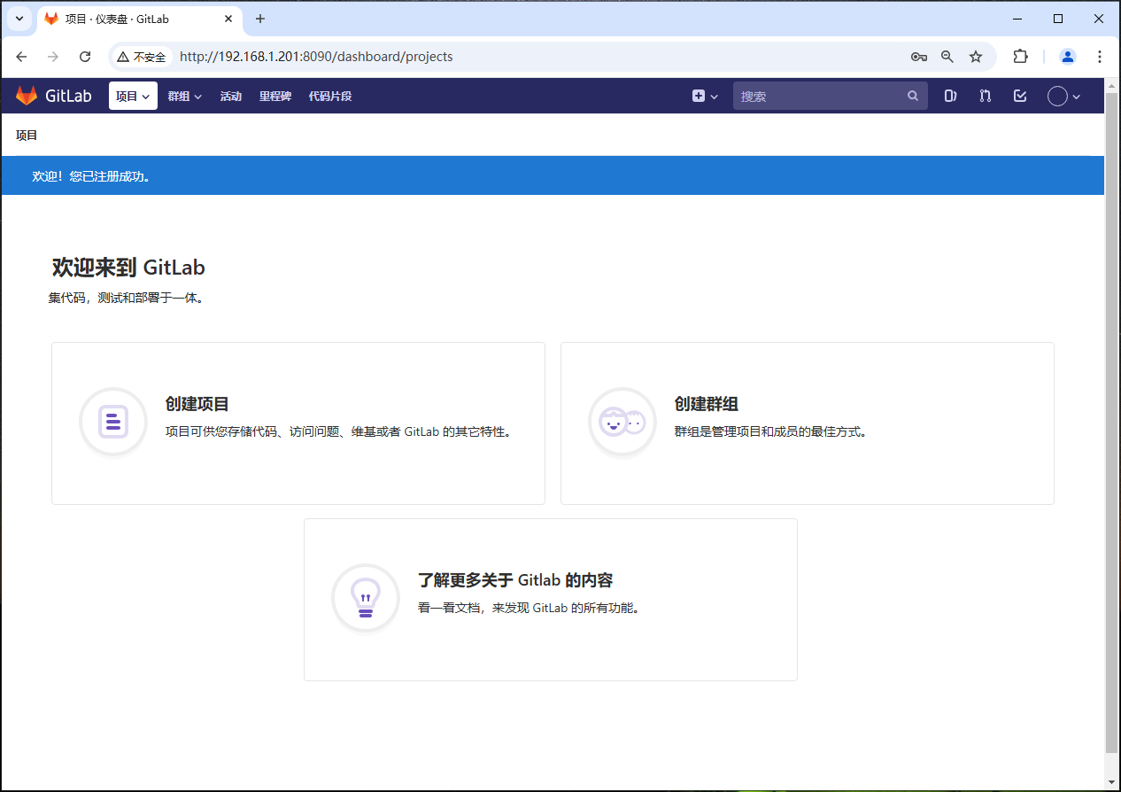Bookmark this page with the star

(x=976, y=57)
